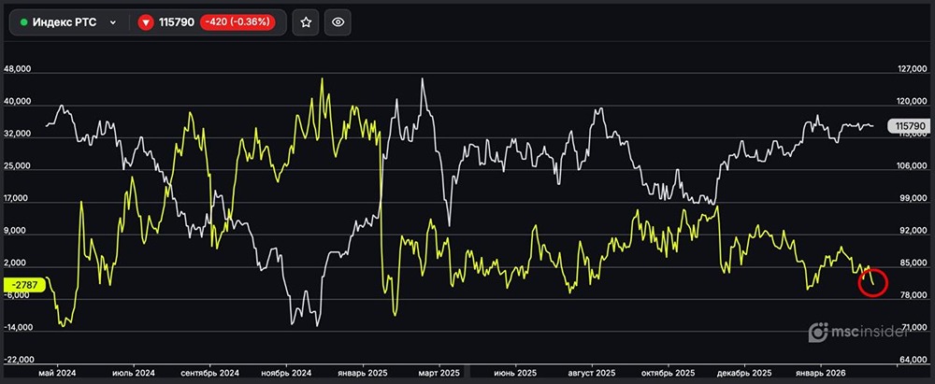
Task: Click the январь 2026 date label
Action: click(x=822, y=372)
